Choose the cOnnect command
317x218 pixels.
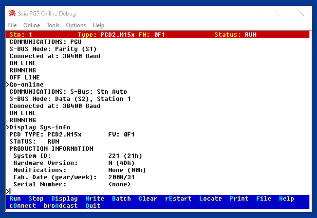(23, 205)
